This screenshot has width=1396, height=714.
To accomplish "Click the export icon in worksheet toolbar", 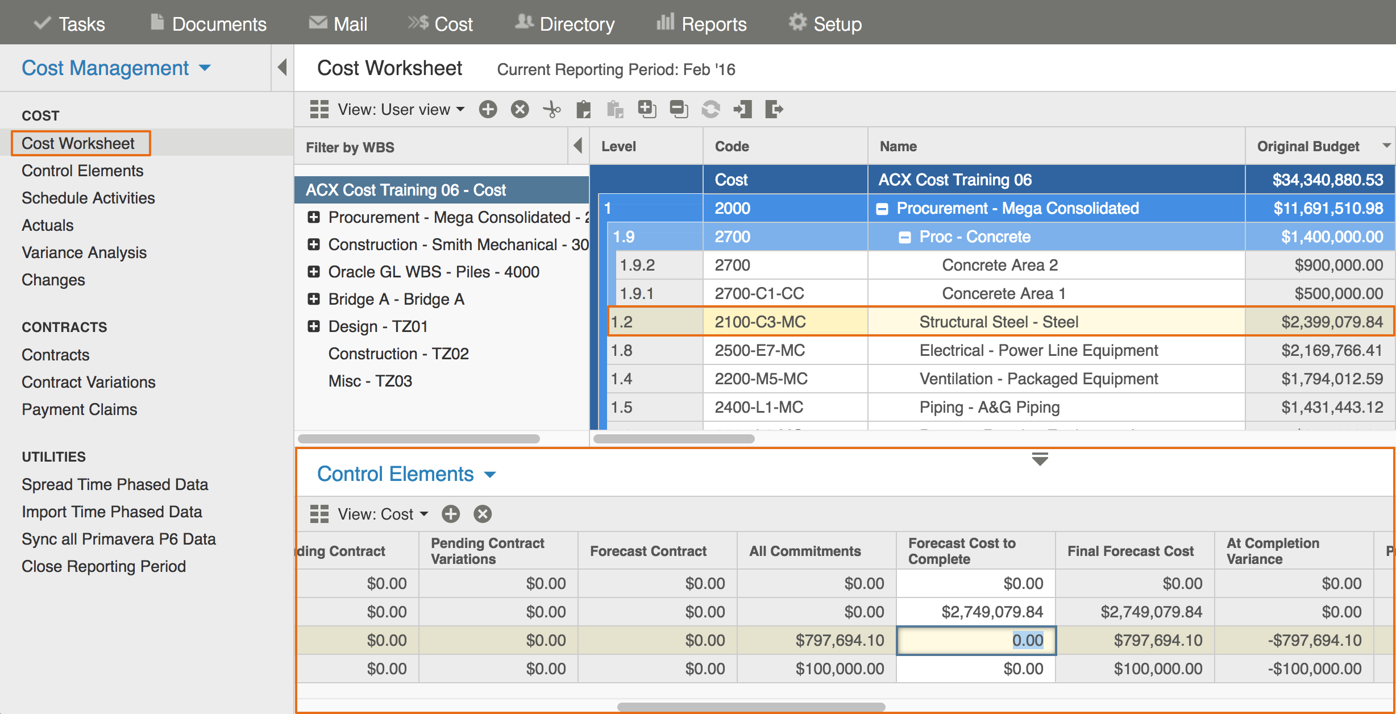I will [x=774, y=109].
